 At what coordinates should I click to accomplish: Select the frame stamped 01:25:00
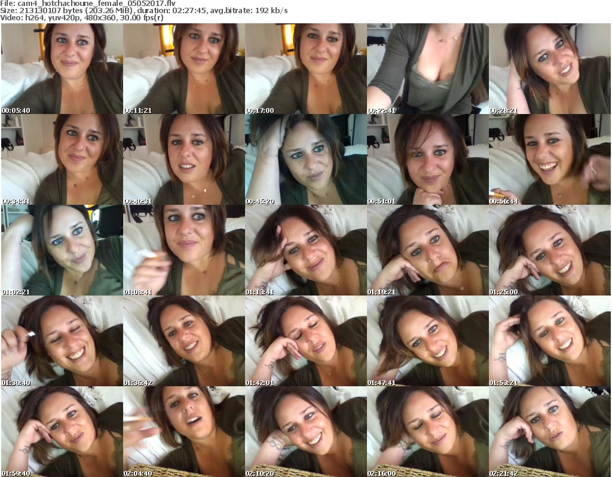pyautogui.click(x=549, y=250)
